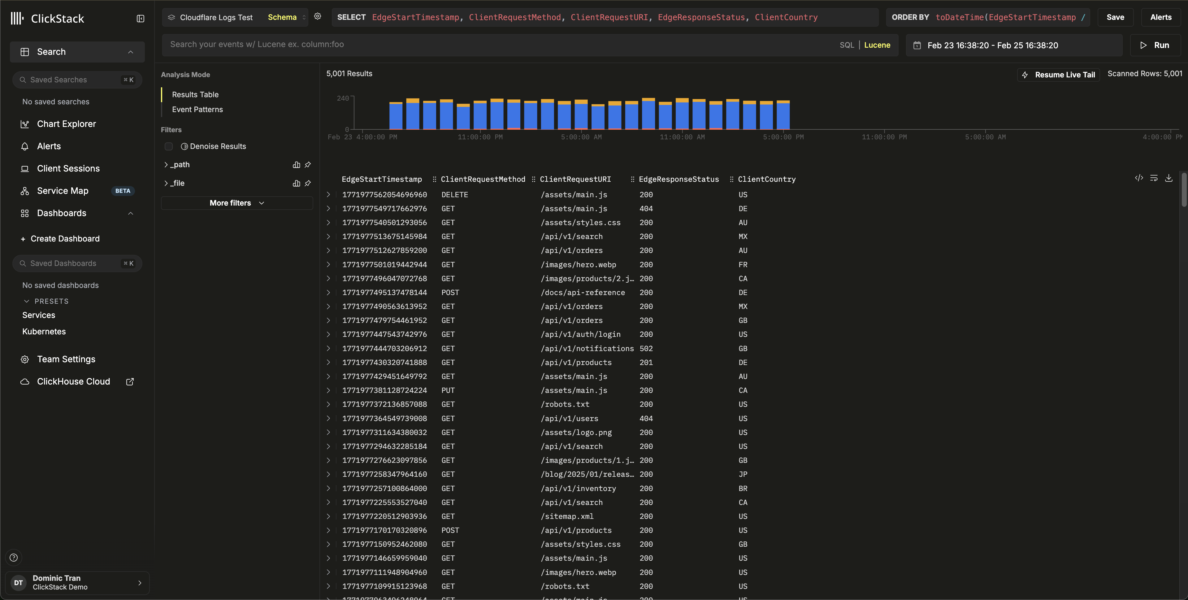This screenshot has width=1188, height=600.
Task: Collapse the sidebar using the panel icon
Action: click(x=141, y=19)
